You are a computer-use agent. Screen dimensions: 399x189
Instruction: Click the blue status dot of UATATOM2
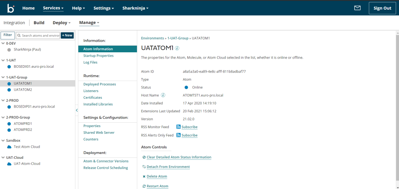(x=9, y=90)
